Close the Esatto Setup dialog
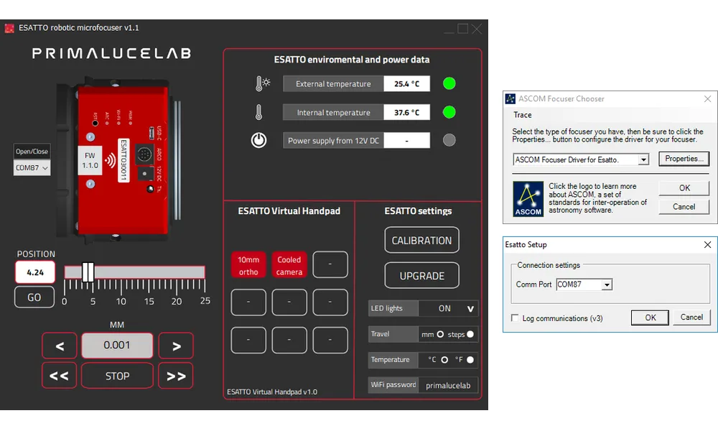The height and width of the screenshot is (431, 718). pos(707,244)
